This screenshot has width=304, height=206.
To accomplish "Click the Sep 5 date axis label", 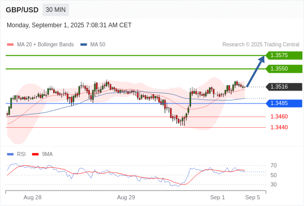I will (252, 197).
